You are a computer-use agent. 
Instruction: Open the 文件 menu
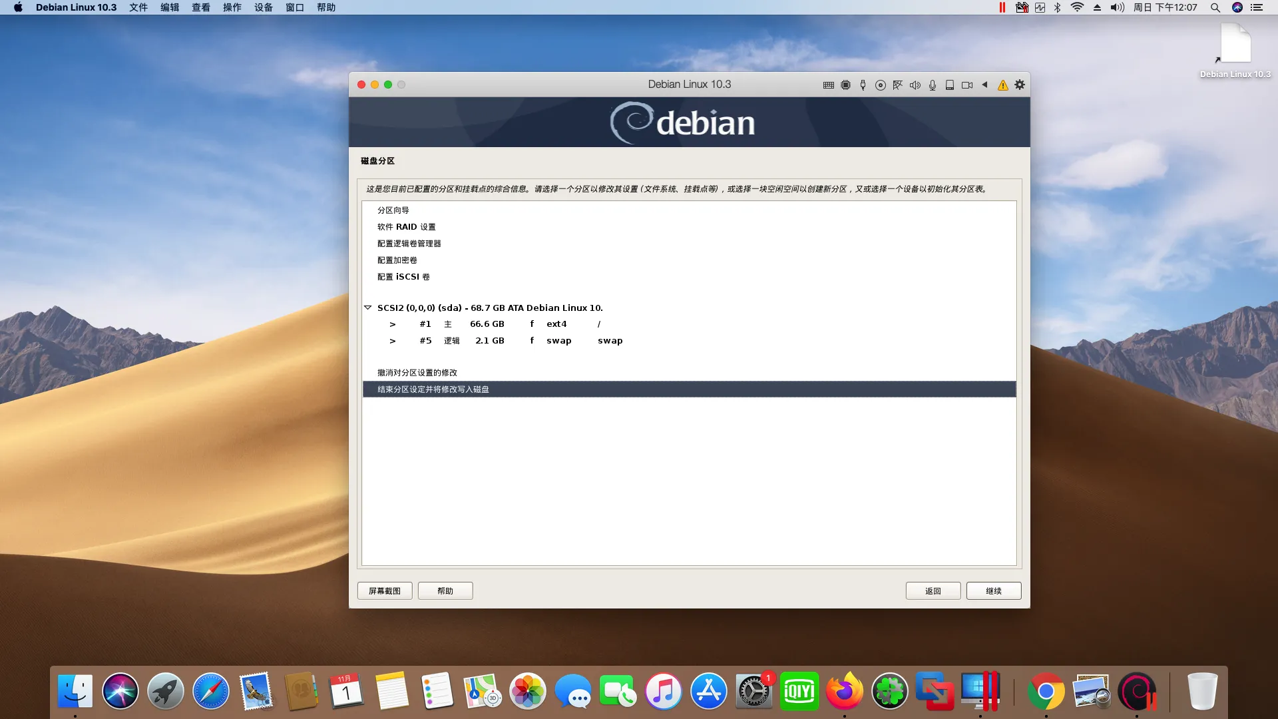(138, 7)
